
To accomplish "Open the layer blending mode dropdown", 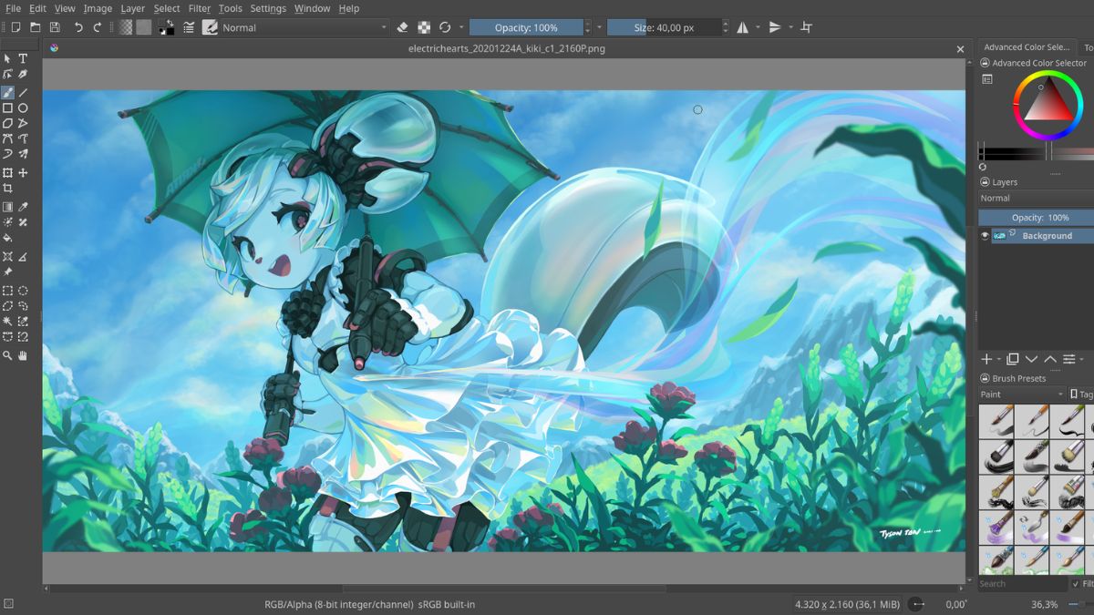I will pyautogui.click(x=1036, y=198).
